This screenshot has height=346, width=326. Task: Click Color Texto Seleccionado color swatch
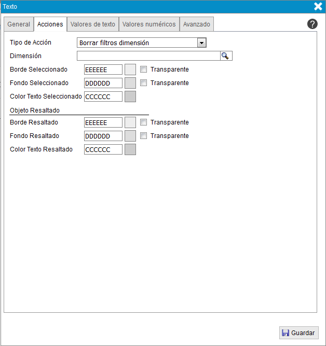pyautogui.click(x=130, y=96)
